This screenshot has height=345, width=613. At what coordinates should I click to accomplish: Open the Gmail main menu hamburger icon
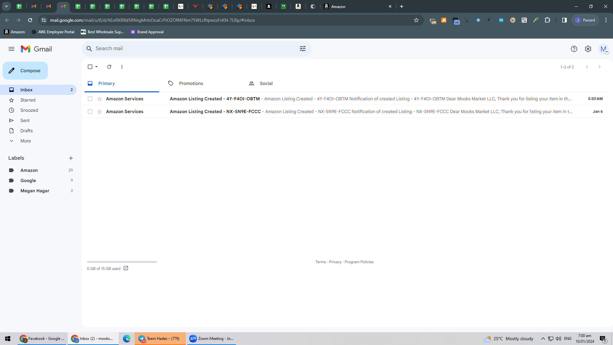click(11, 49)
